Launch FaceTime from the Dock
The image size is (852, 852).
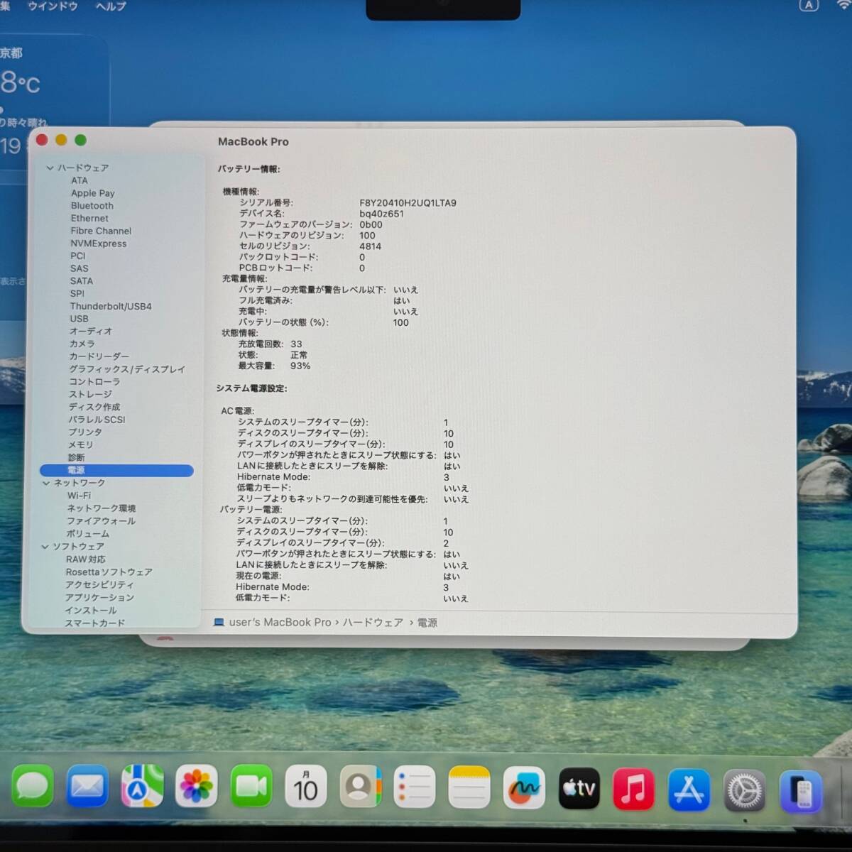point(251,787)
